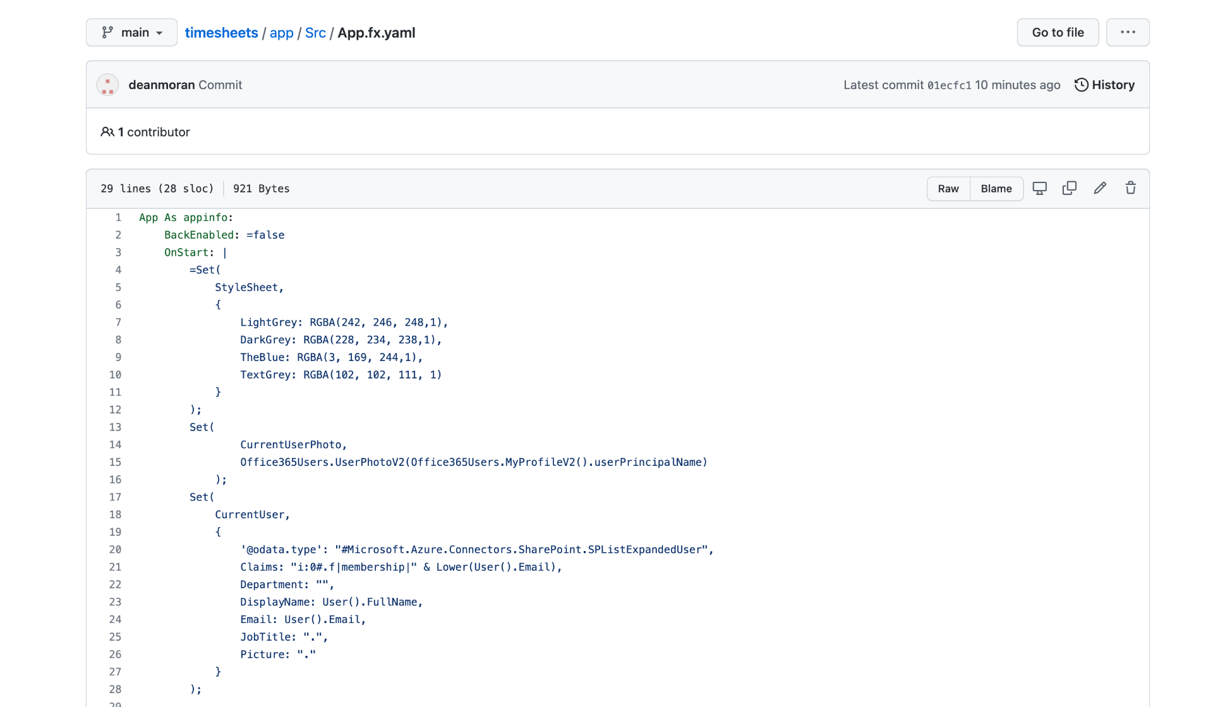Viewport: 1213px width, 707px height.
Task: Open commit hash 01ecfc1
Action: 949,85
